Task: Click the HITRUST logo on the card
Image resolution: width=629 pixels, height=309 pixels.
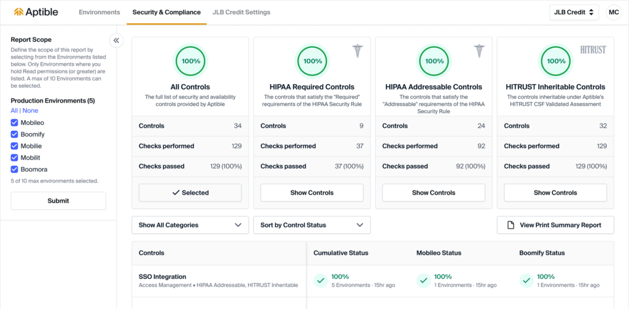Action: pos(593,50)
